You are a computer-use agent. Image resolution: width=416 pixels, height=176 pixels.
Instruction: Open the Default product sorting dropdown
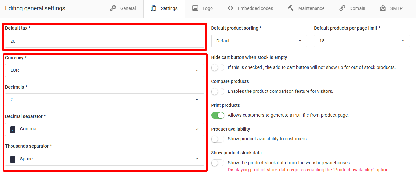tap(259, 41)
